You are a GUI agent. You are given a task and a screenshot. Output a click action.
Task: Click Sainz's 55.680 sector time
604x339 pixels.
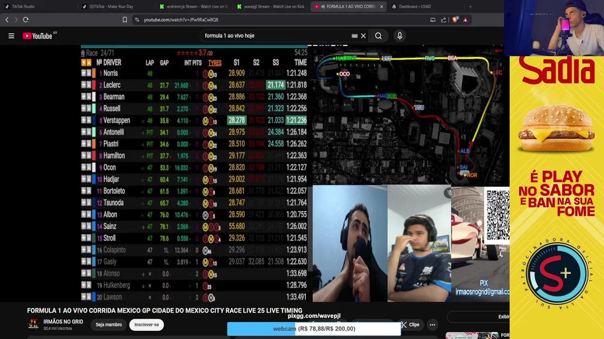[x=236, y=226]
